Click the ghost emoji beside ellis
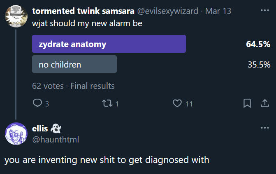 point(56,129)
